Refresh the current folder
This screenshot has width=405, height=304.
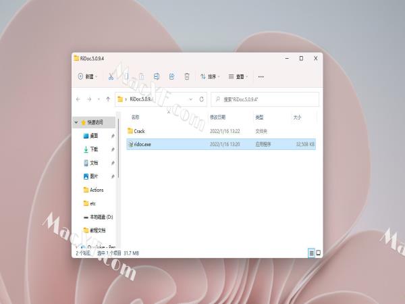(201, 99)
